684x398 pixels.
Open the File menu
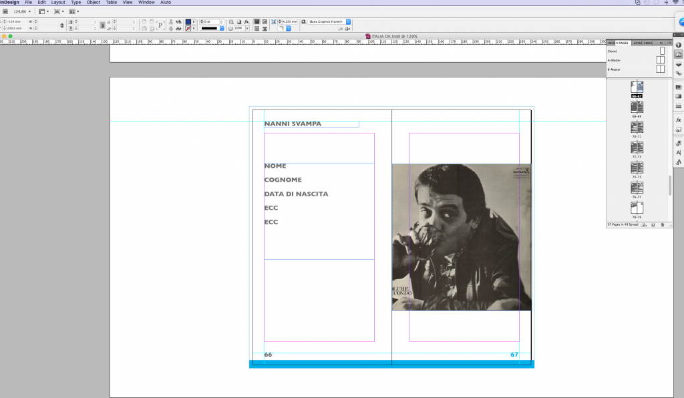click(28, 2)
